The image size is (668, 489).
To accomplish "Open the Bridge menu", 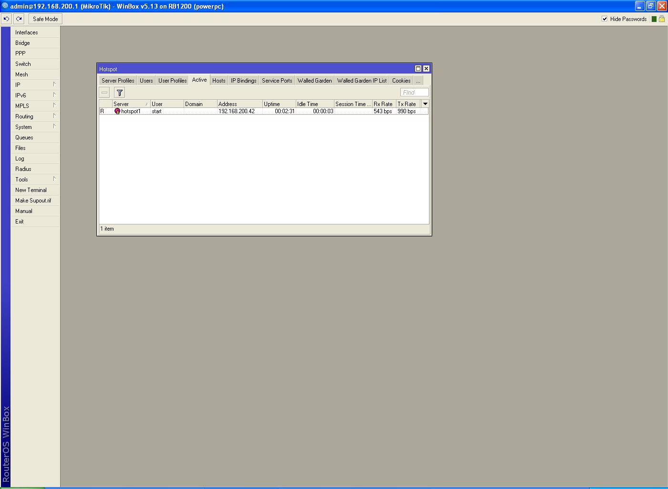I will click(x=35, y=43).
